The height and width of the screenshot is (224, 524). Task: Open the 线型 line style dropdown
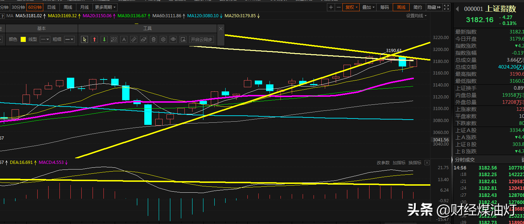tap(45, 39)
